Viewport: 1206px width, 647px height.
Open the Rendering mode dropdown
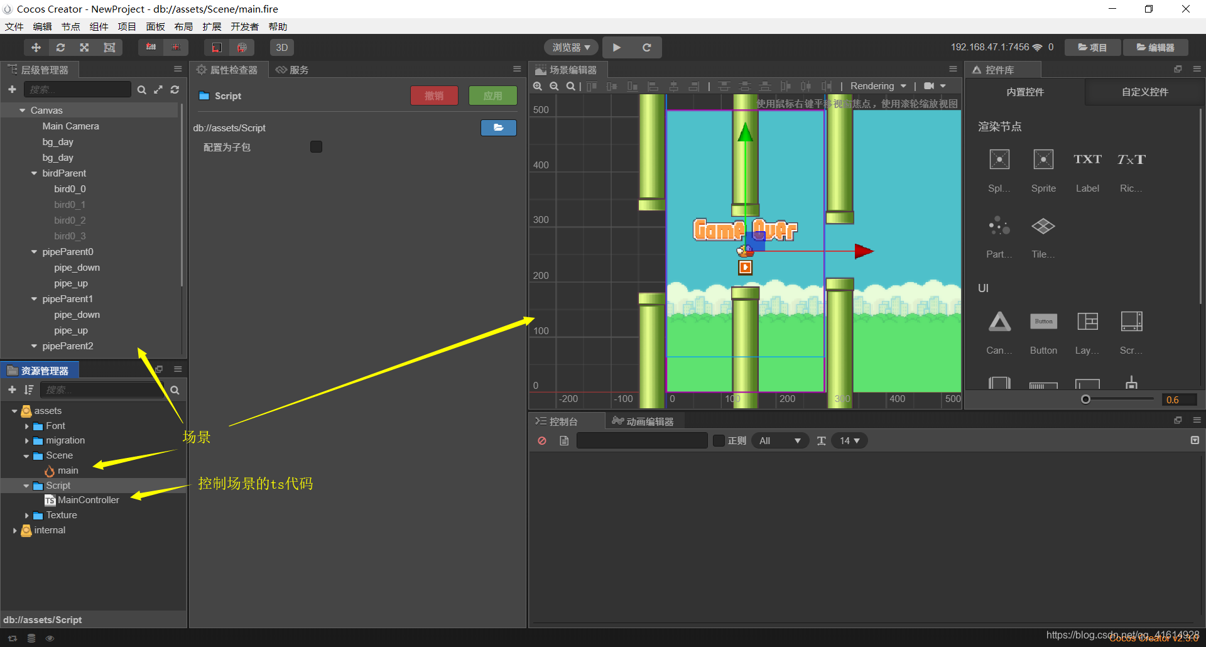coord(878,86)
